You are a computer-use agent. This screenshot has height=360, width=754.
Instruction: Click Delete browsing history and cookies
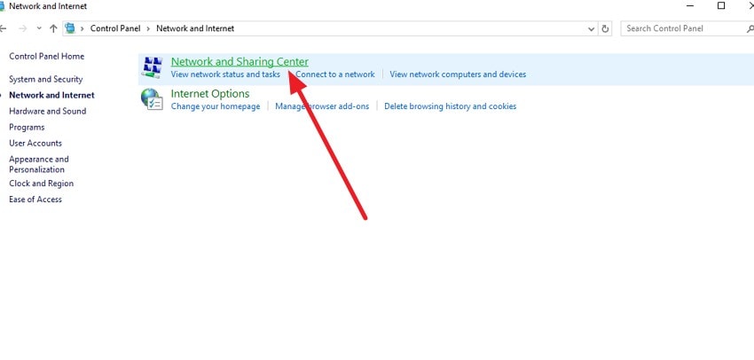point(450,106)
